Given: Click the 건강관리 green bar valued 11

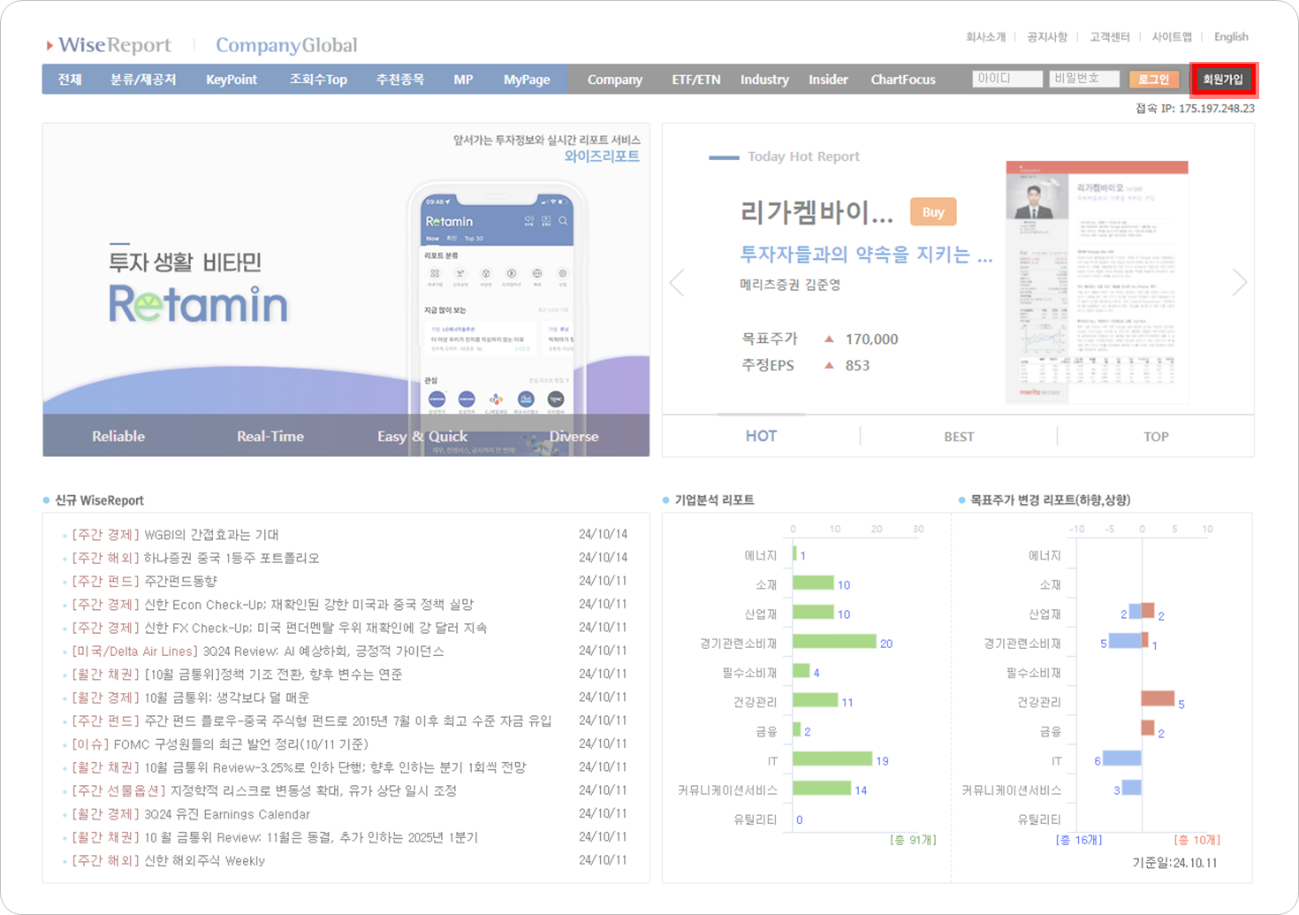Looking at the screenshot, I should 816,700.
